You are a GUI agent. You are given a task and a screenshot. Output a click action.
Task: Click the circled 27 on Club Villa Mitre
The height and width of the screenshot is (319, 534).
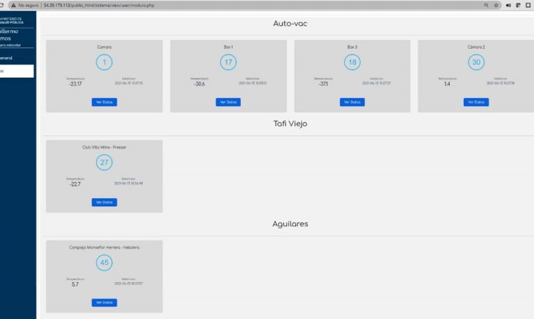[x=104, y=163]
